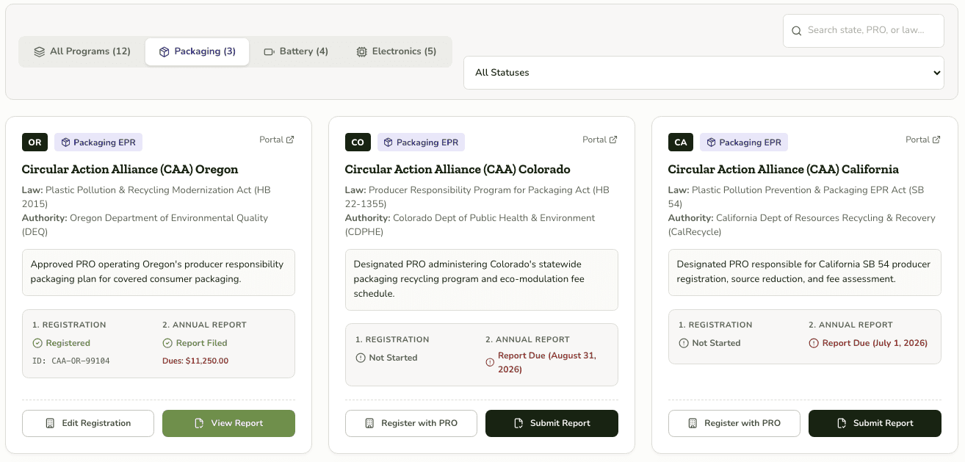Click the battery icon on Battery tab
965x462 pixels.
click(269, 52)
